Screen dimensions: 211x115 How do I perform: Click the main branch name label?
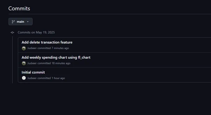[x=20, y=22]
